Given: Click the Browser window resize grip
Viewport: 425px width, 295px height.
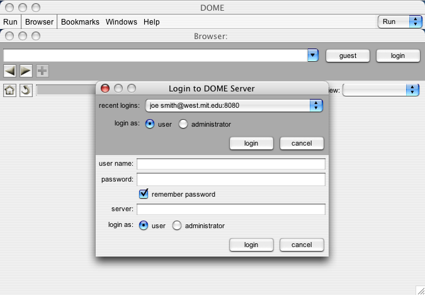Looking at the screenshot, I should (x=421, y=291).
